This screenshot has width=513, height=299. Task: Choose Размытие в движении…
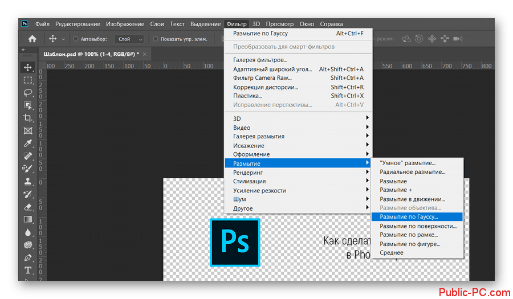point(417,199)
